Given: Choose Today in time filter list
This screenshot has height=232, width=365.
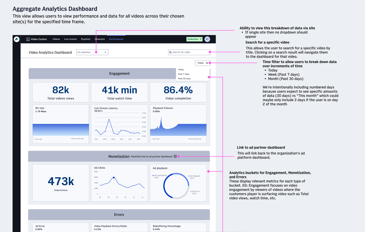Looking at the screenshot, I should tap(181, 70).
